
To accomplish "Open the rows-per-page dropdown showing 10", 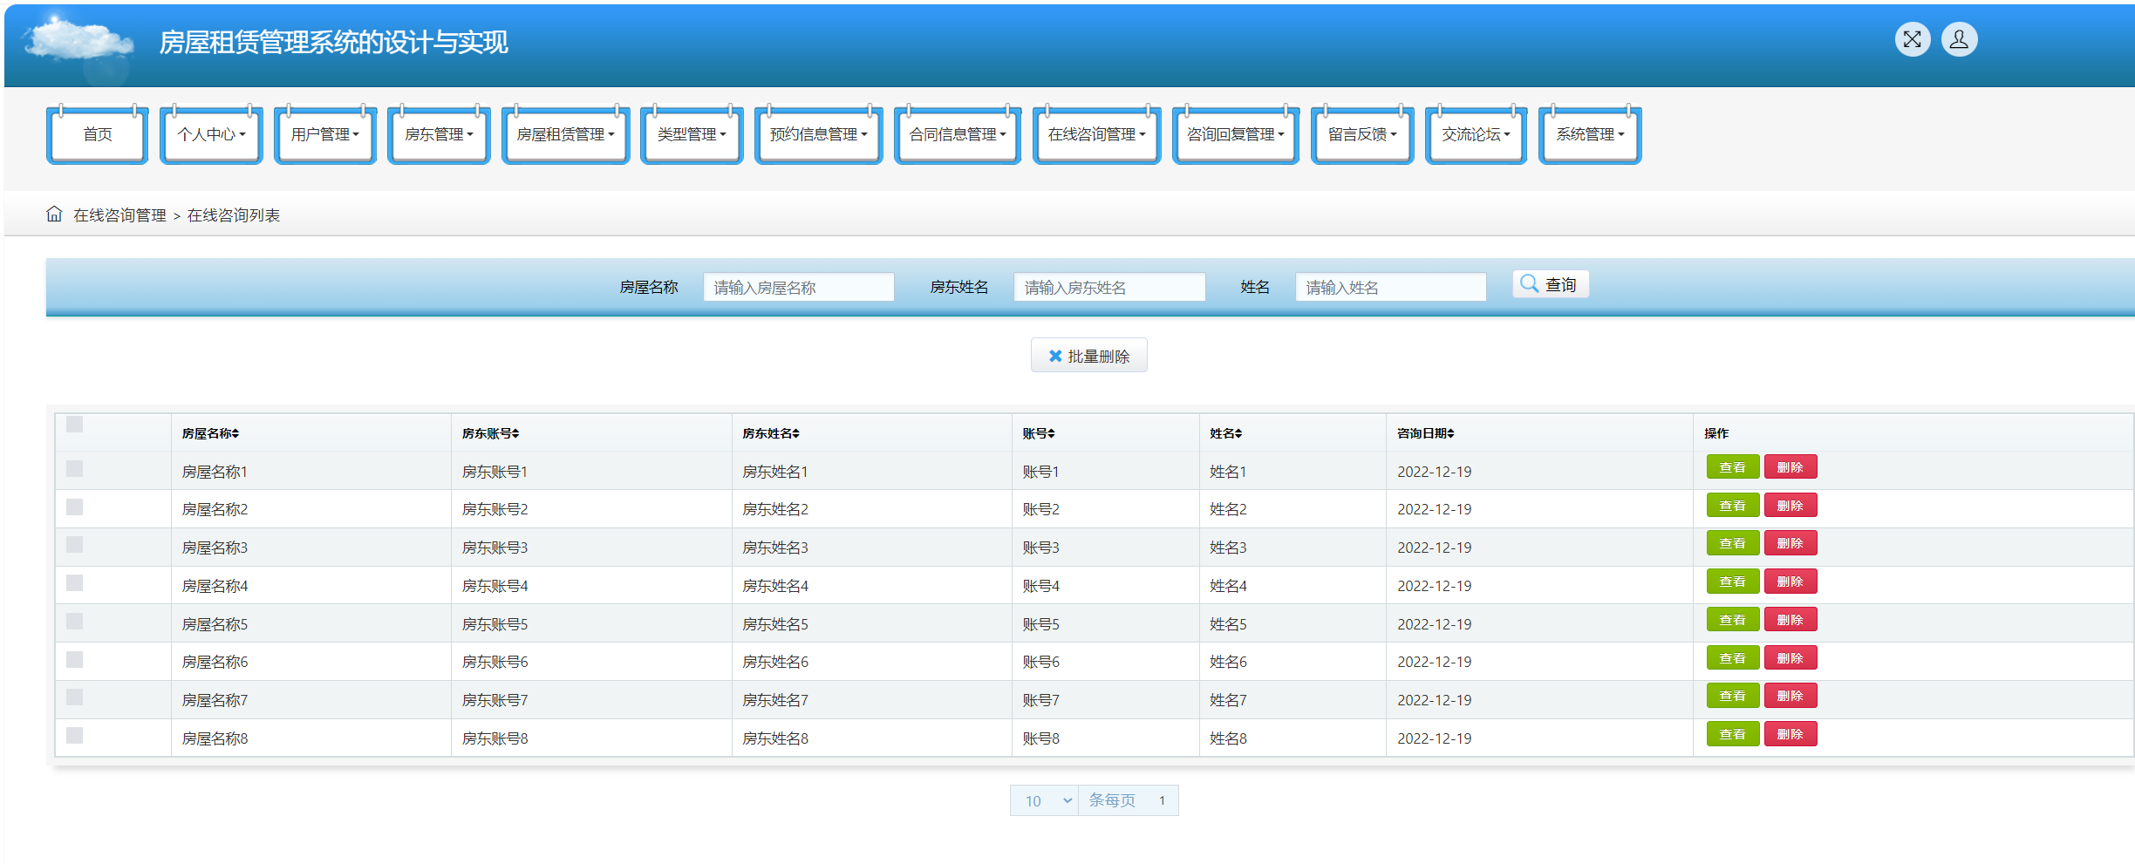I will [x=1045, y=800].
